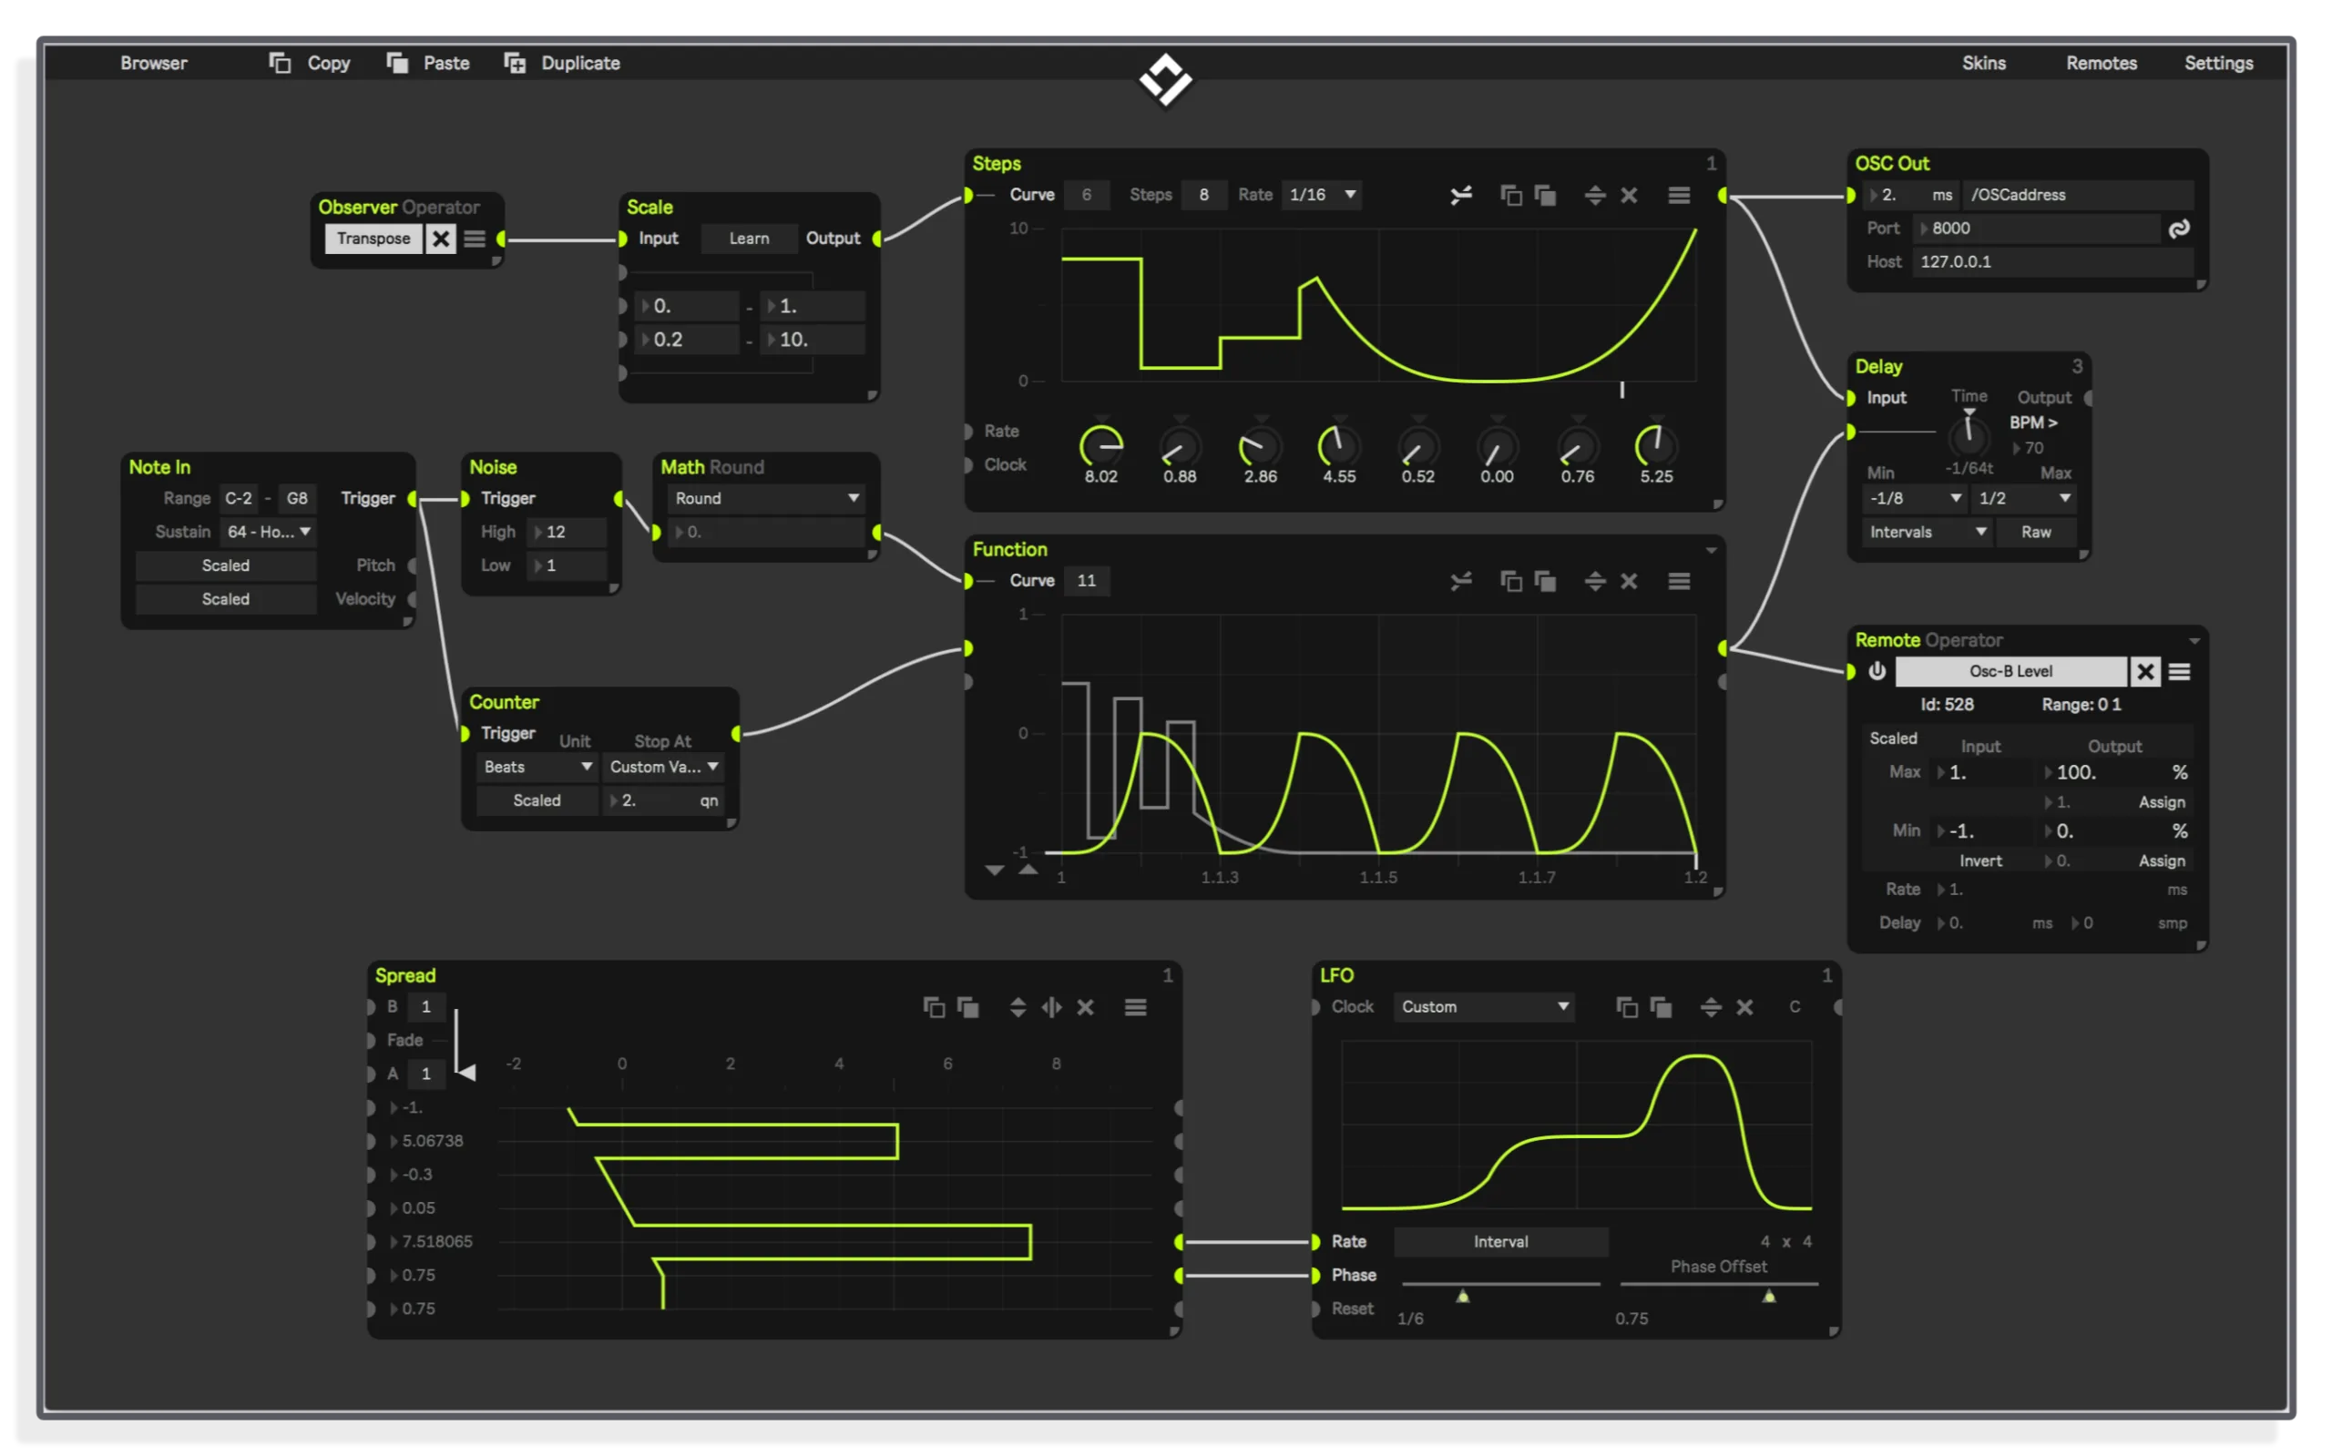The image size is (2332, 1456).
Task: Click the Learn button in the Scale module
Action: 749,239
